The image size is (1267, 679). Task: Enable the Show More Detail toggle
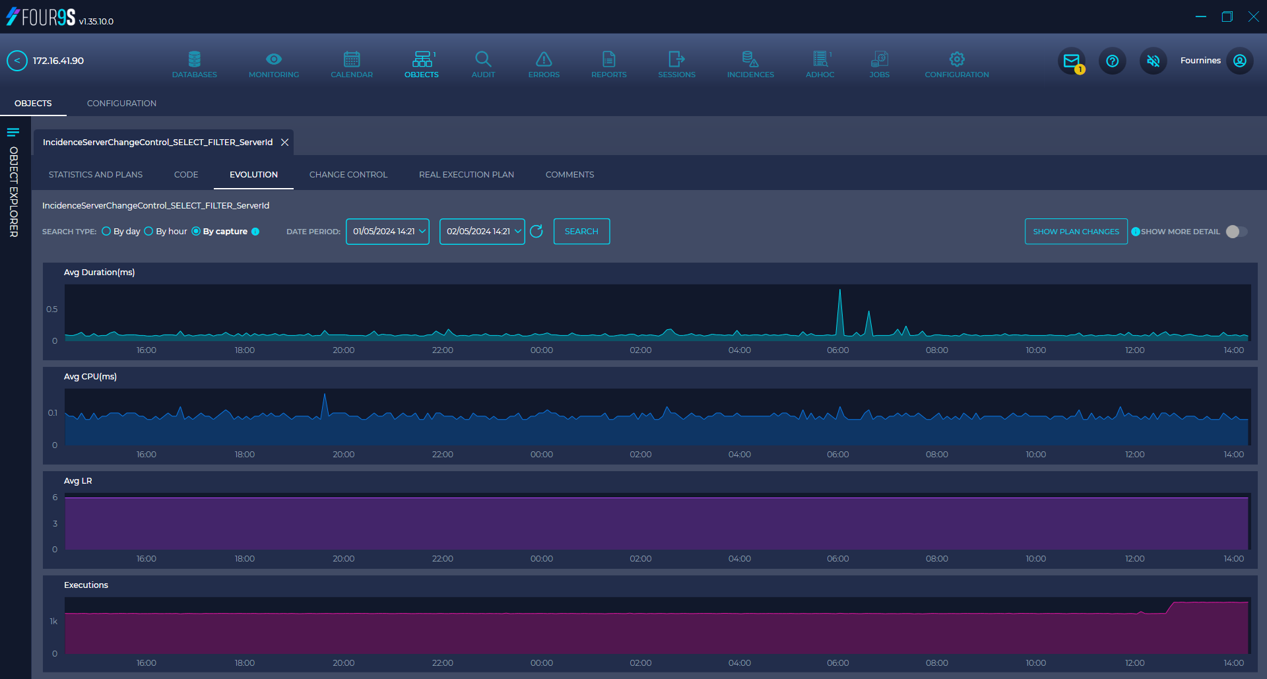[1236, 232]
